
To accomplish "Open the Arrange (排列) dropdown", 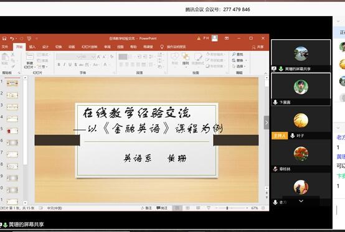I will coord(186,59).
